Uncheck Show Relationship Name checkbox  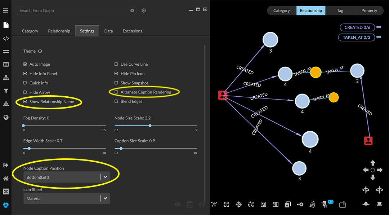point(25,102)
